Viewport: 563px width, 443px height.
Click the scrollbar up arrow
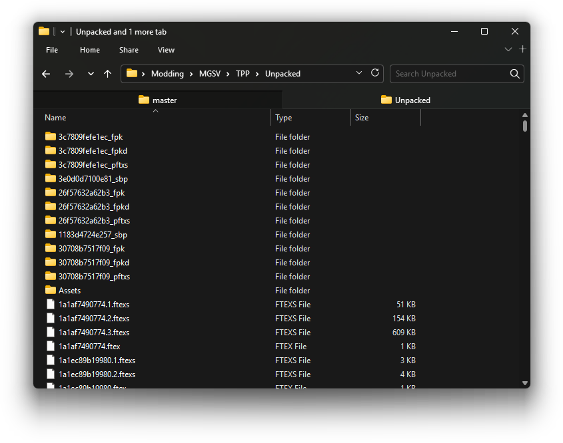(x=525, y=115)
